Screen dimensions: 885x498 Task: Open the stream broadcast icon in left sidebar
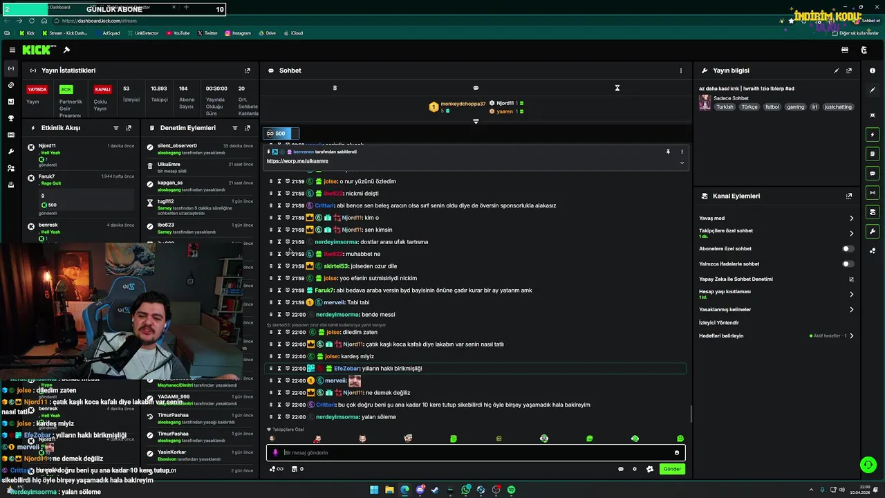pos(11,68)
